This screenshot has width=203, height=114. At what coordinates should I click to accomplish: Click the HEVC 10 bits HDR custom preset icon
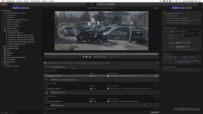tap(5, 66)
